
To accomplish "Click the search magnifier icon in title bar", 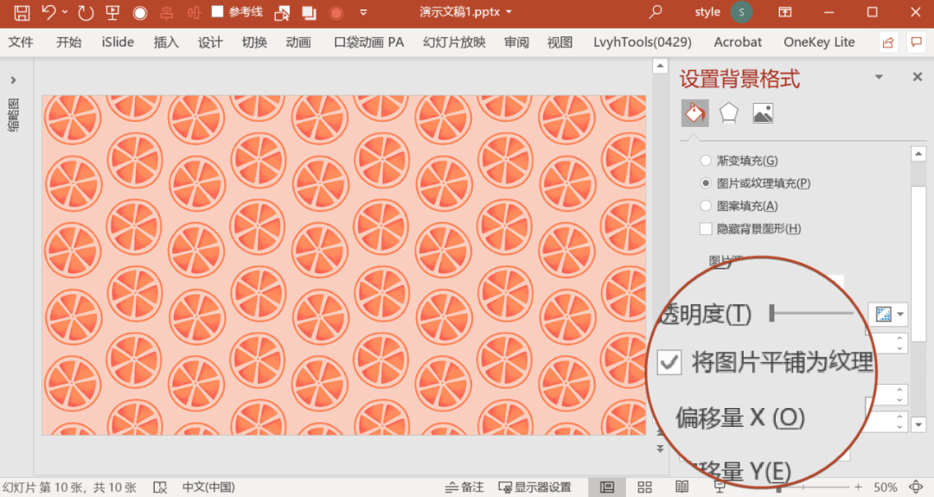I will pos(656,12).
